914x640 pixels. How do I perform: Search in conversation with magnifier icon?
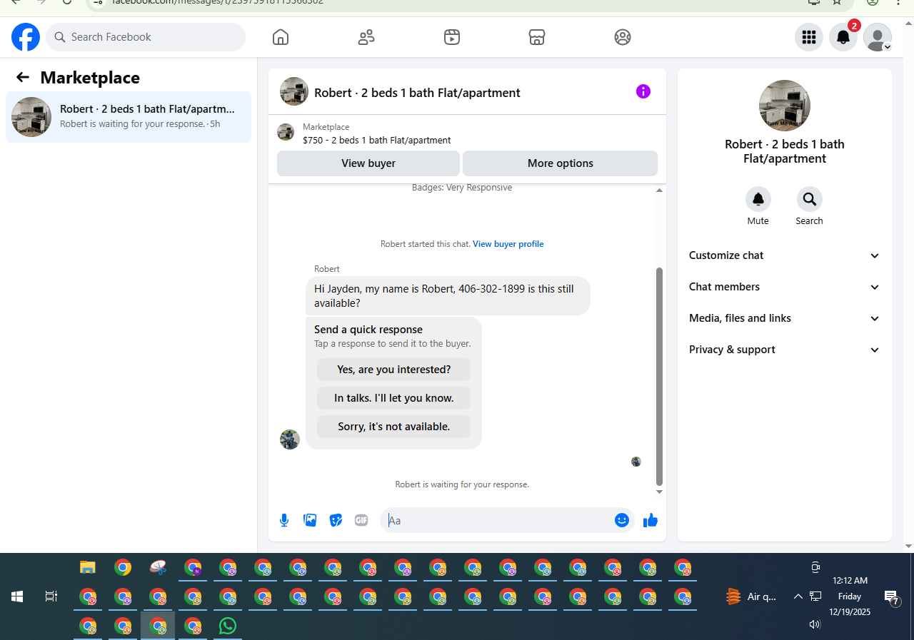click(x=810, y=199)
